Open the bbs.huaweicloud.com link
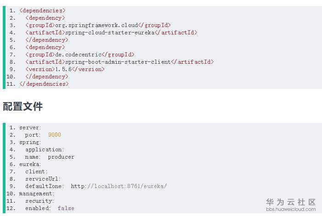Screen dimensions: 322x216 (x=291, y=210)
